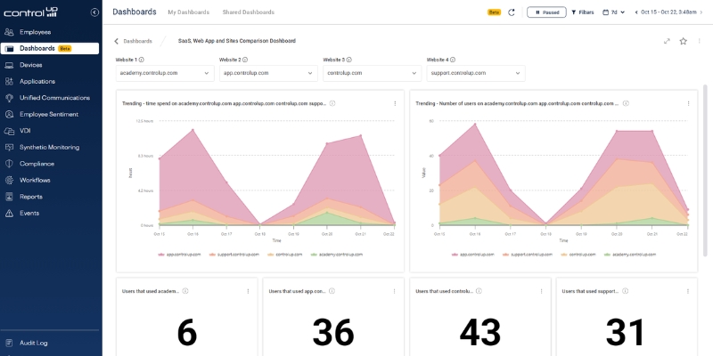Open kebab menu of number of users chart

(x=688, y=103)
